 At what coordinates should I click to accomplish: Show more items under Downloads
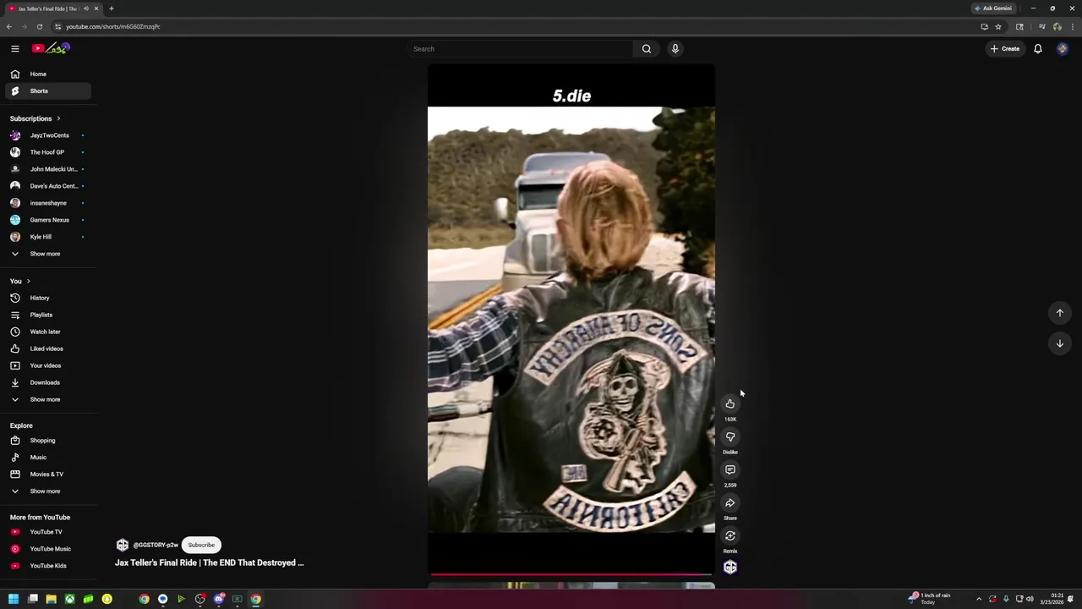47,399
